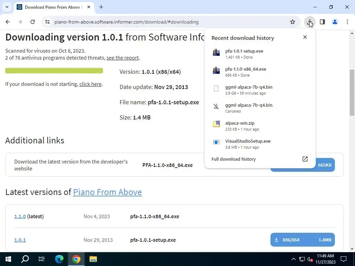Launch Microsoft Edge from the taskbar

pyautogui.click(x=59, y=259)
